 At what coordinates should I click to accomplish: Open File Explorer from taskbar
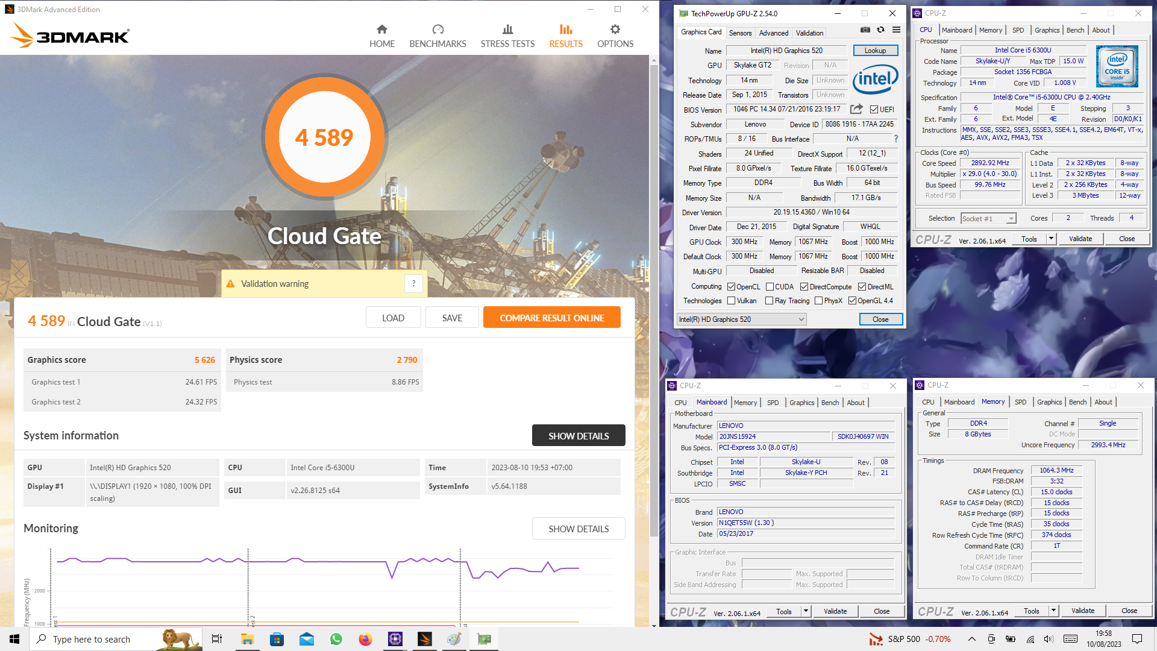[x=247, y=639]
